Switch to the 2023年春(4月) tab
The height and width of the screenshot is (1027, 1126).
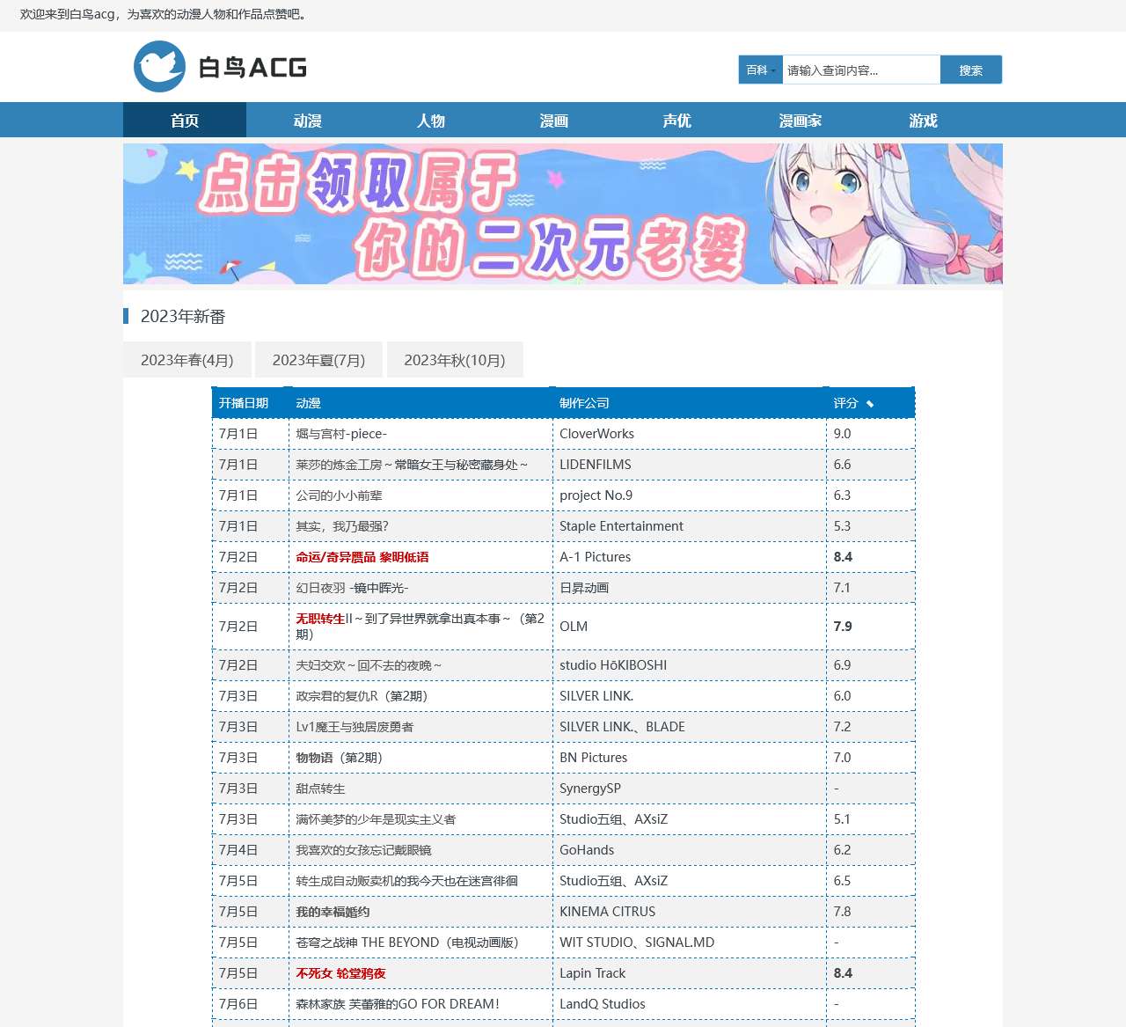pos(187,360)
